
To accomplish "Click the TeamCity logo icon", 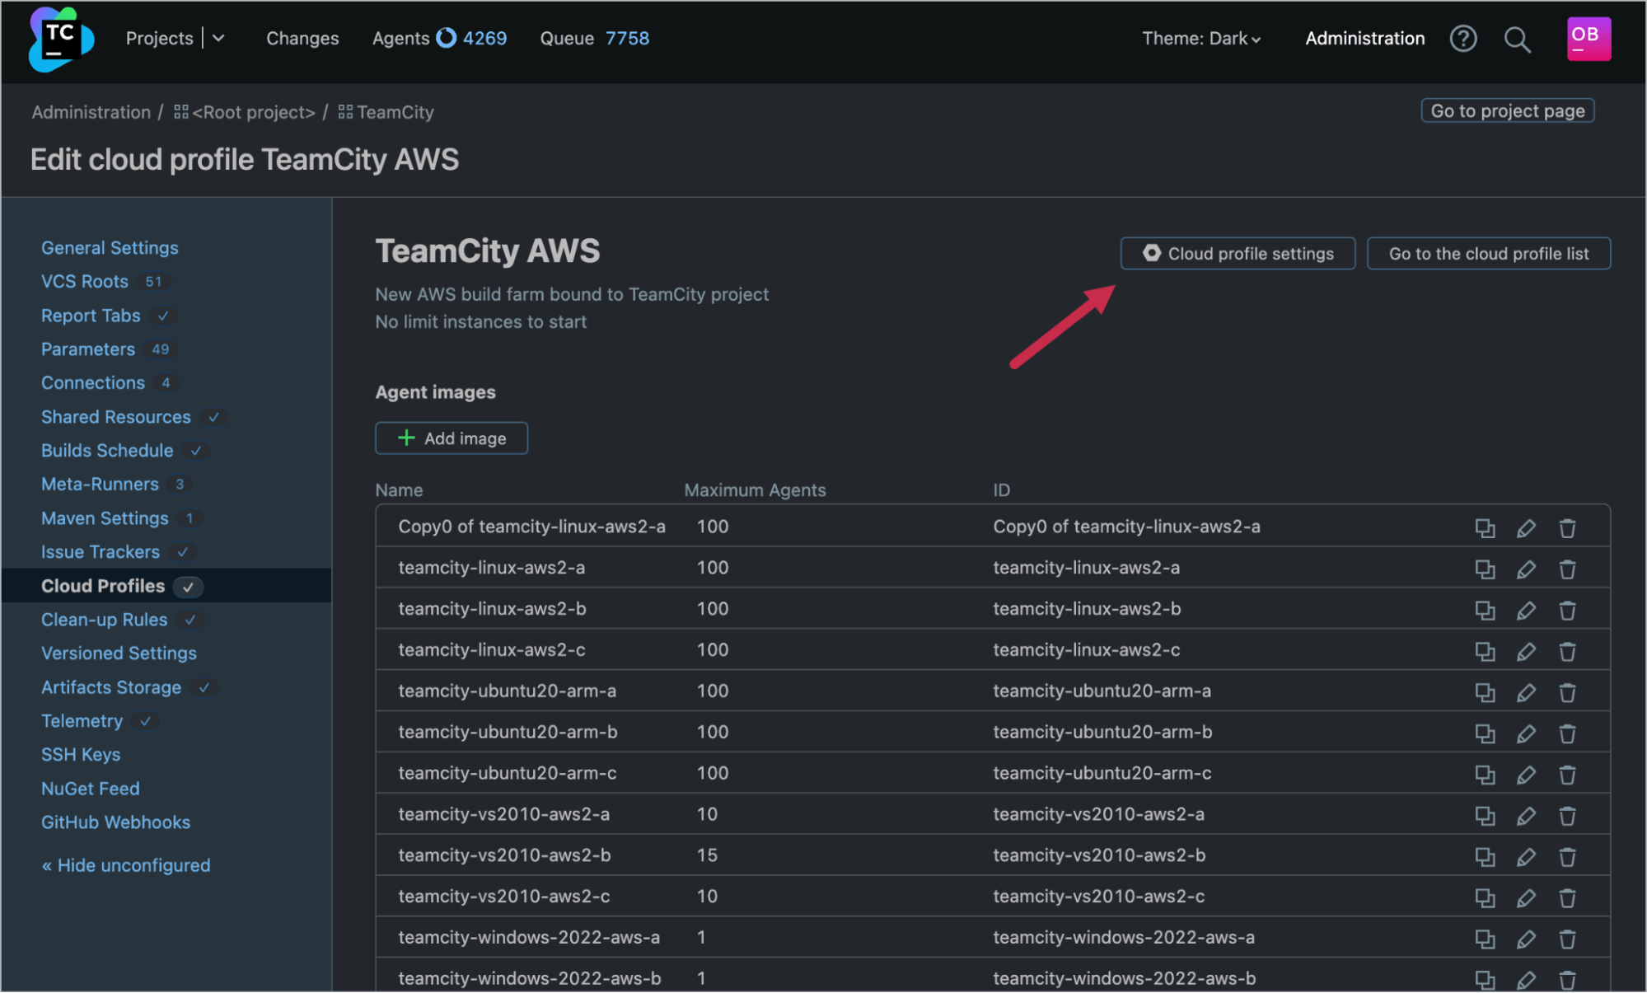I will [x=61, y=39].
